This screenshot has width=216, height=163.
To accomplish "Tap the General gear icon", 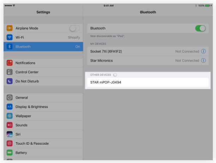I will pos(10,98).
